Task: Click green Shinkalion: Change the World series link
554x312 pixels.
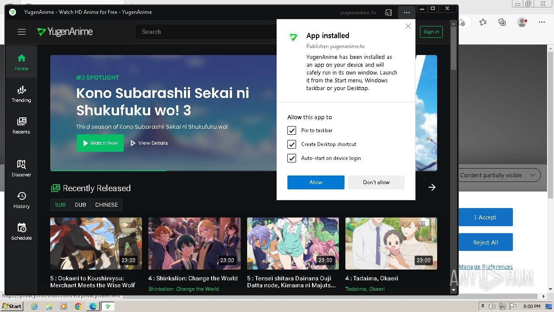Action: point(184,289)
